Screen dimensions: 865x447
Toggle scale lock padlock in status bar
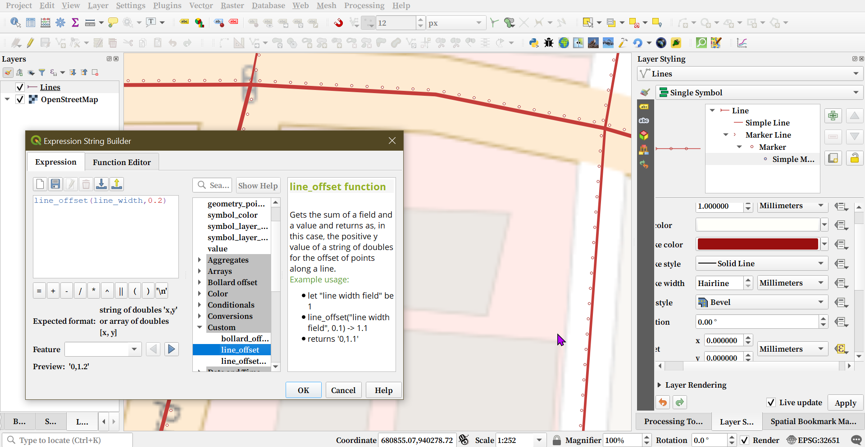pyautogui.click(x=556, y=440)
